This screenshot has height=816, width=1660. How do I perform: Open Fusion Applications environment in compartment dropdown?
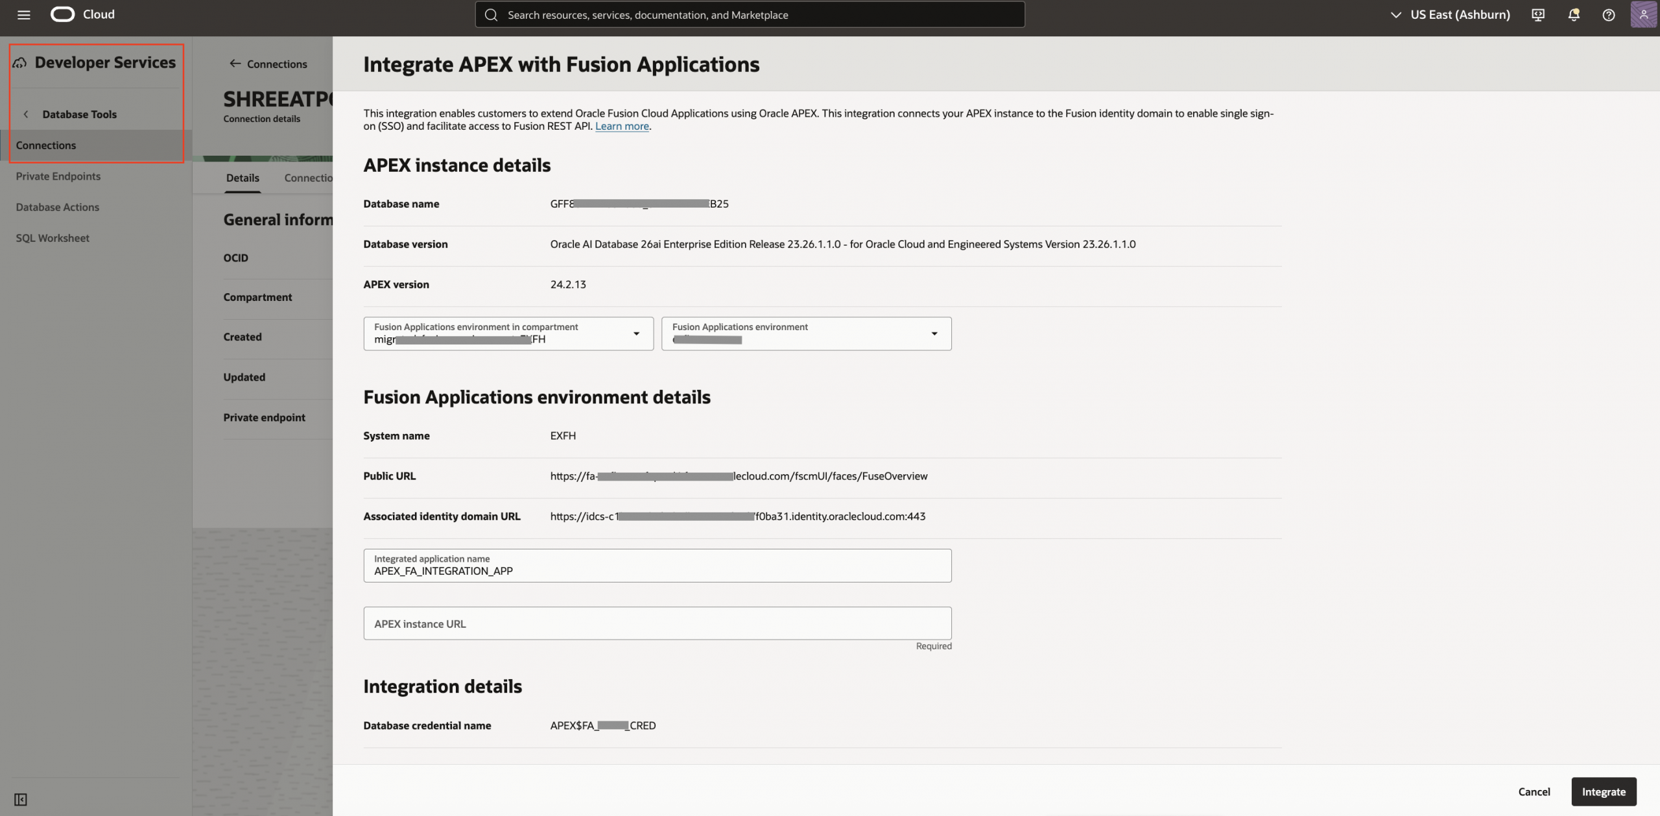(508, 333)
